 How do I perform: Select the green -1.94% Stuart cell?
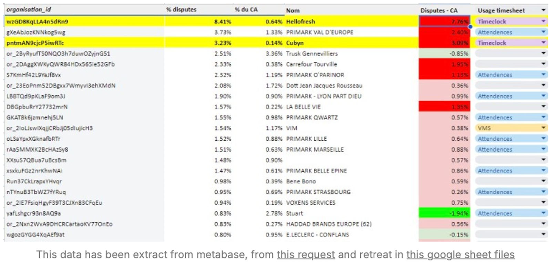(444, 213)
